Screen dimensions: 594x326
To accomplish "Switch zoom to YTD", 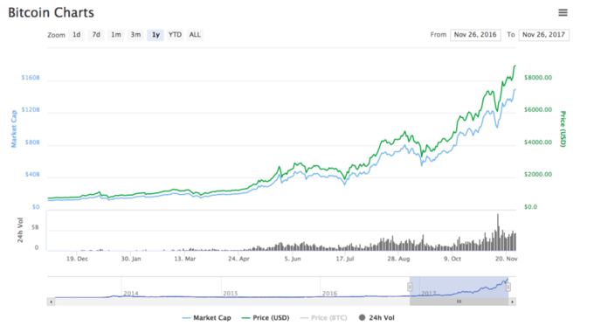I will pyautogui.click(x=175, y=35).
